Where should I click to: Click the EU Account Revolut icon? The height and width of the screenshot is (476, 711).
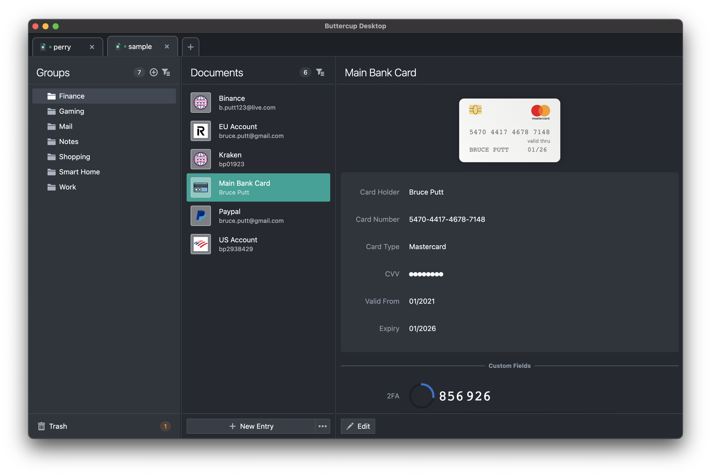[201, 131]
